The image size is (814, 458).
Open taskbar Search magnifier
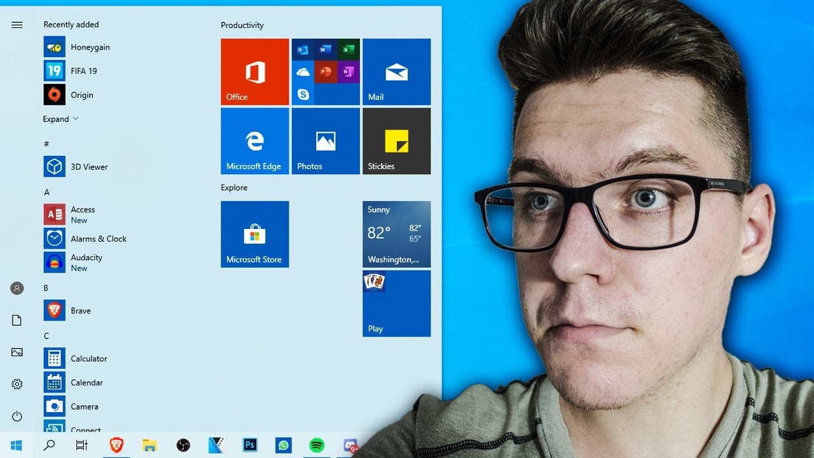pyautogui.click(x=49, y=445)
